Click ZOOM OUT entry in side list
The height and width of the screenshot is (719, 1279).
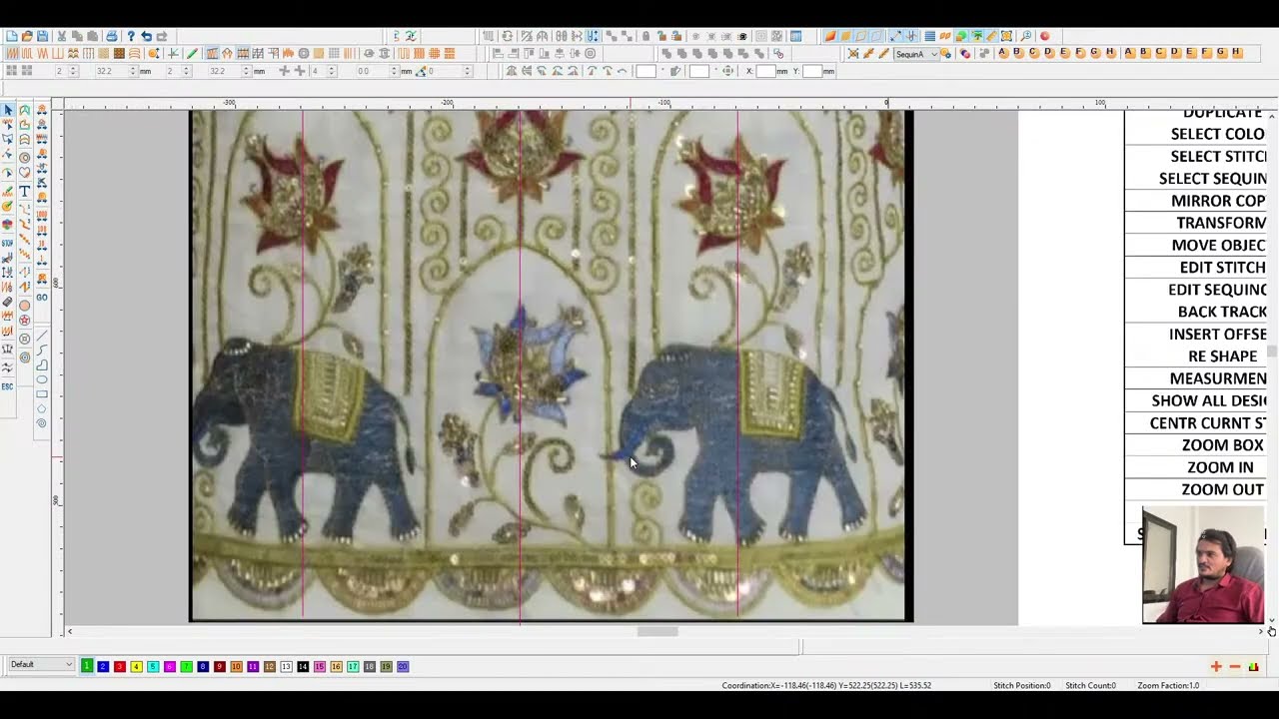(1222, 489)
